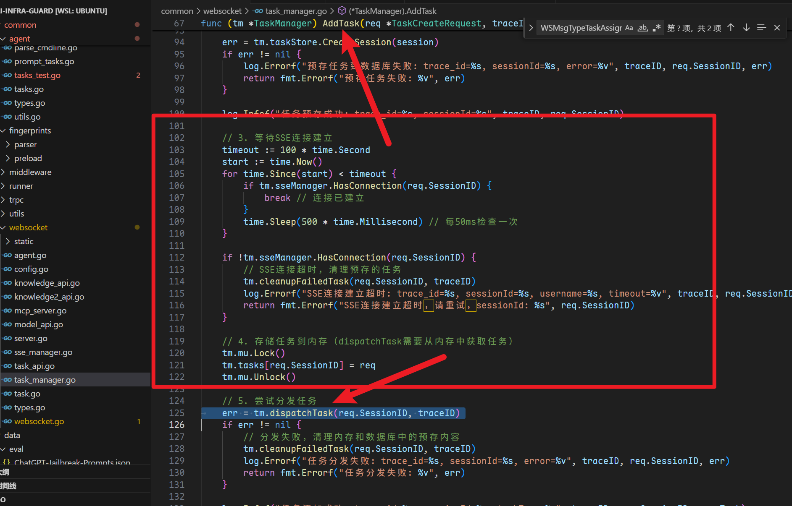
Task: Close the find widget
Action: pyautogui.click(x=777, y=28)
